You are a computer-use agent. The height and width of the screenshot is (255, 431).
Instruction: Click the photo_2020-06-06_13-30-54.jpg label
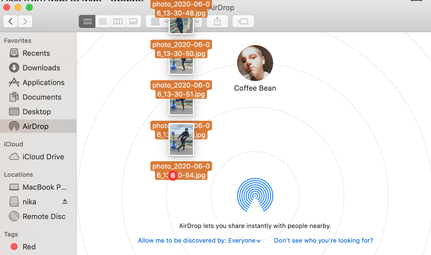181,171
